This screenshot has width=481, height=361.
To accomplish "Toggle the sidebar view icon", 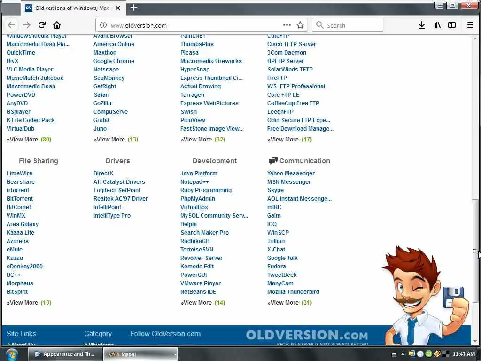I will 452,25.
